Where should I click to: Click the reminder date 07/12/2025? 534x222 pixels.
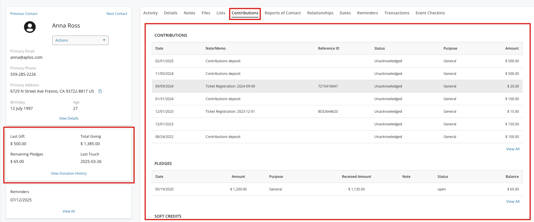point(21,200)
